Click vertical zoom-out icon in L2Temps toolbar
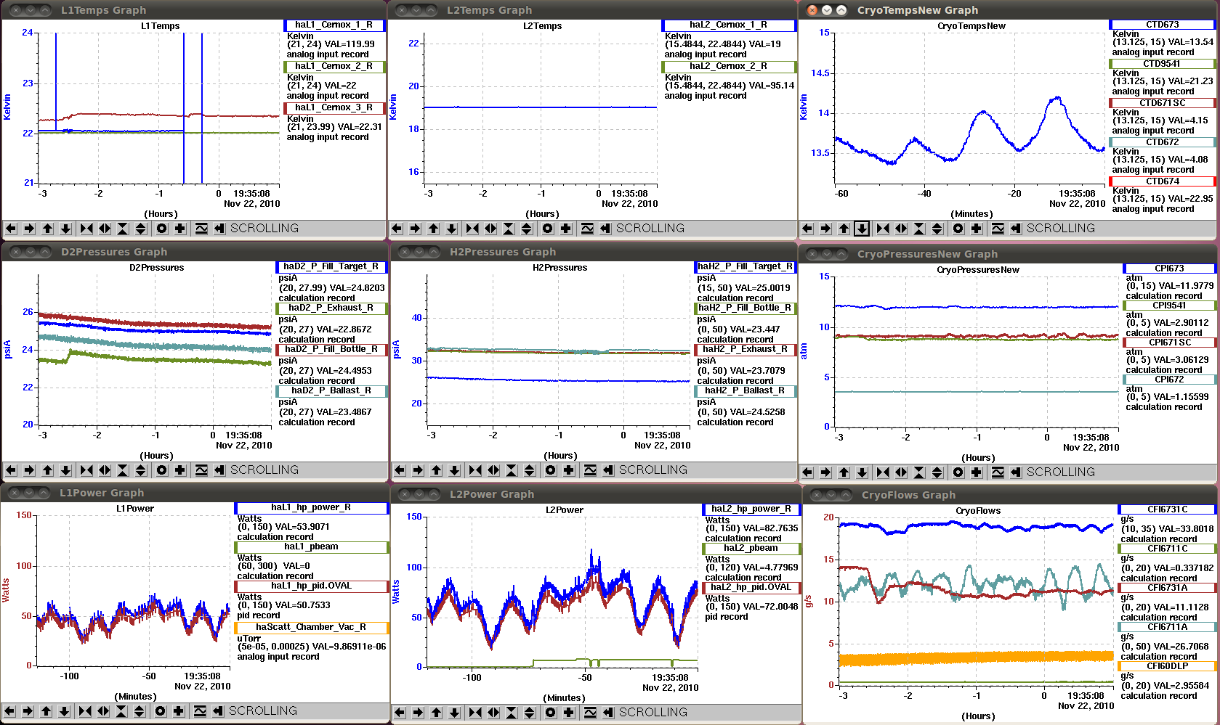The height and width of the screenshot is (725, 1220). click(527, 229)
